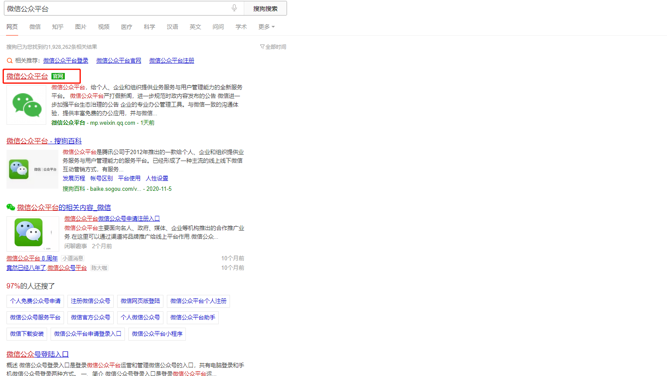Viewport: 667px width, 376px height.
Task: Open related suggestion 微信公众平台官网
Action: tap(119, 60)
